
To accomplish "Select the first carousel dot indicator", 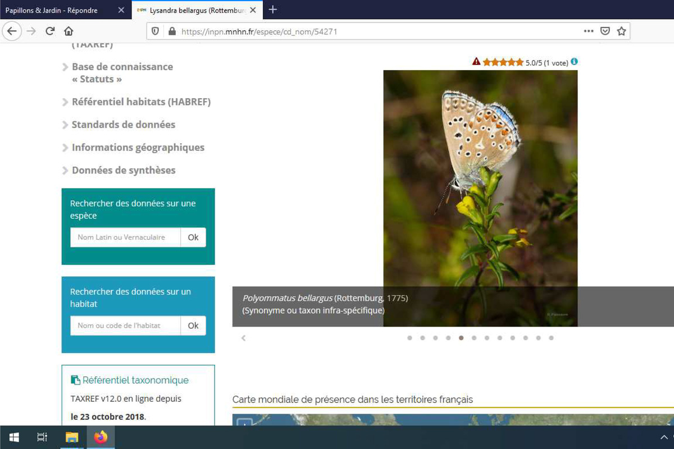I will [409, 338].
